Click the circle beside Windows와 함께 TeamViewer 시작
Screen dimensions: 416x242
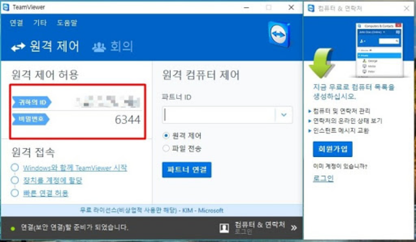point(15,167)
